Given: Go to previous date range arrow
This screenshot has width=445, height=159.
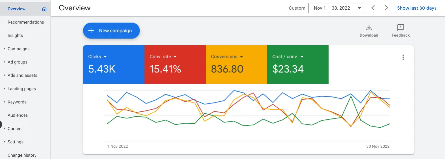Looking at the screenshot, I should pyautogui.click(x=373, y=8).
